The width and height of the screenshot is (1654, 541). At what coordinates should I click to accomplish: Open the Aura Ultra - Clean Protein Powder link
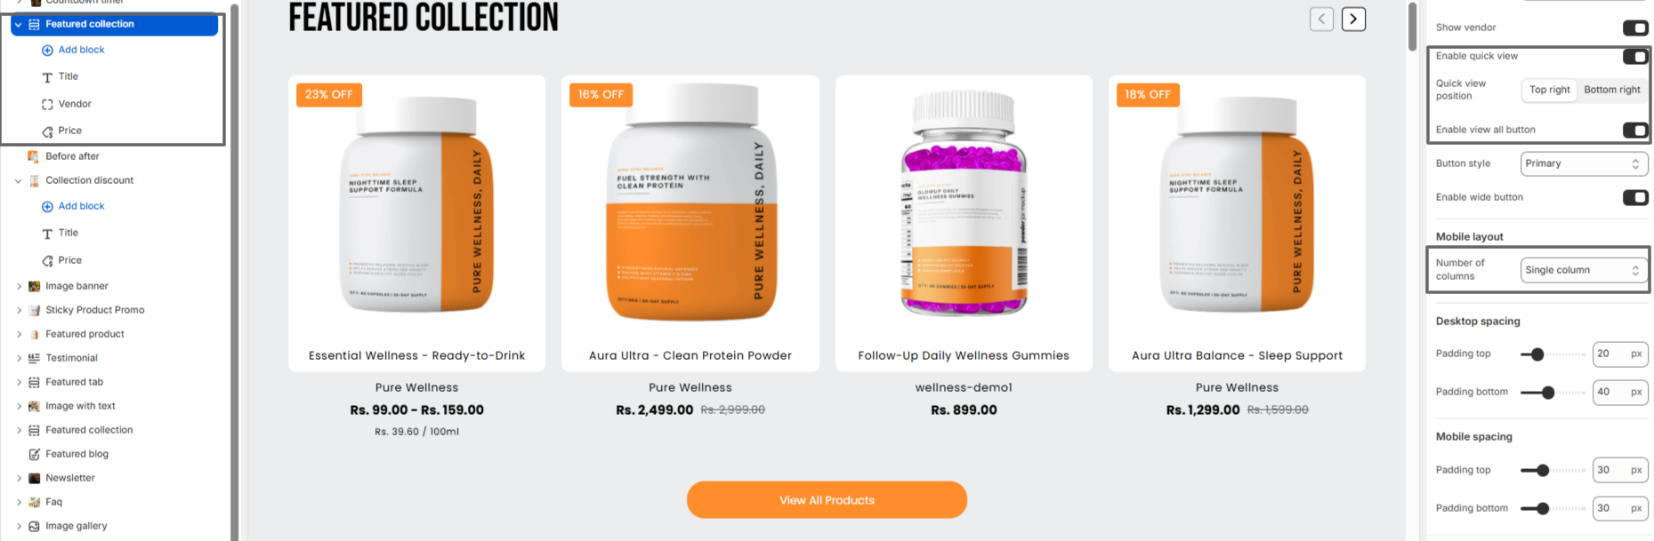coord(690,355)
